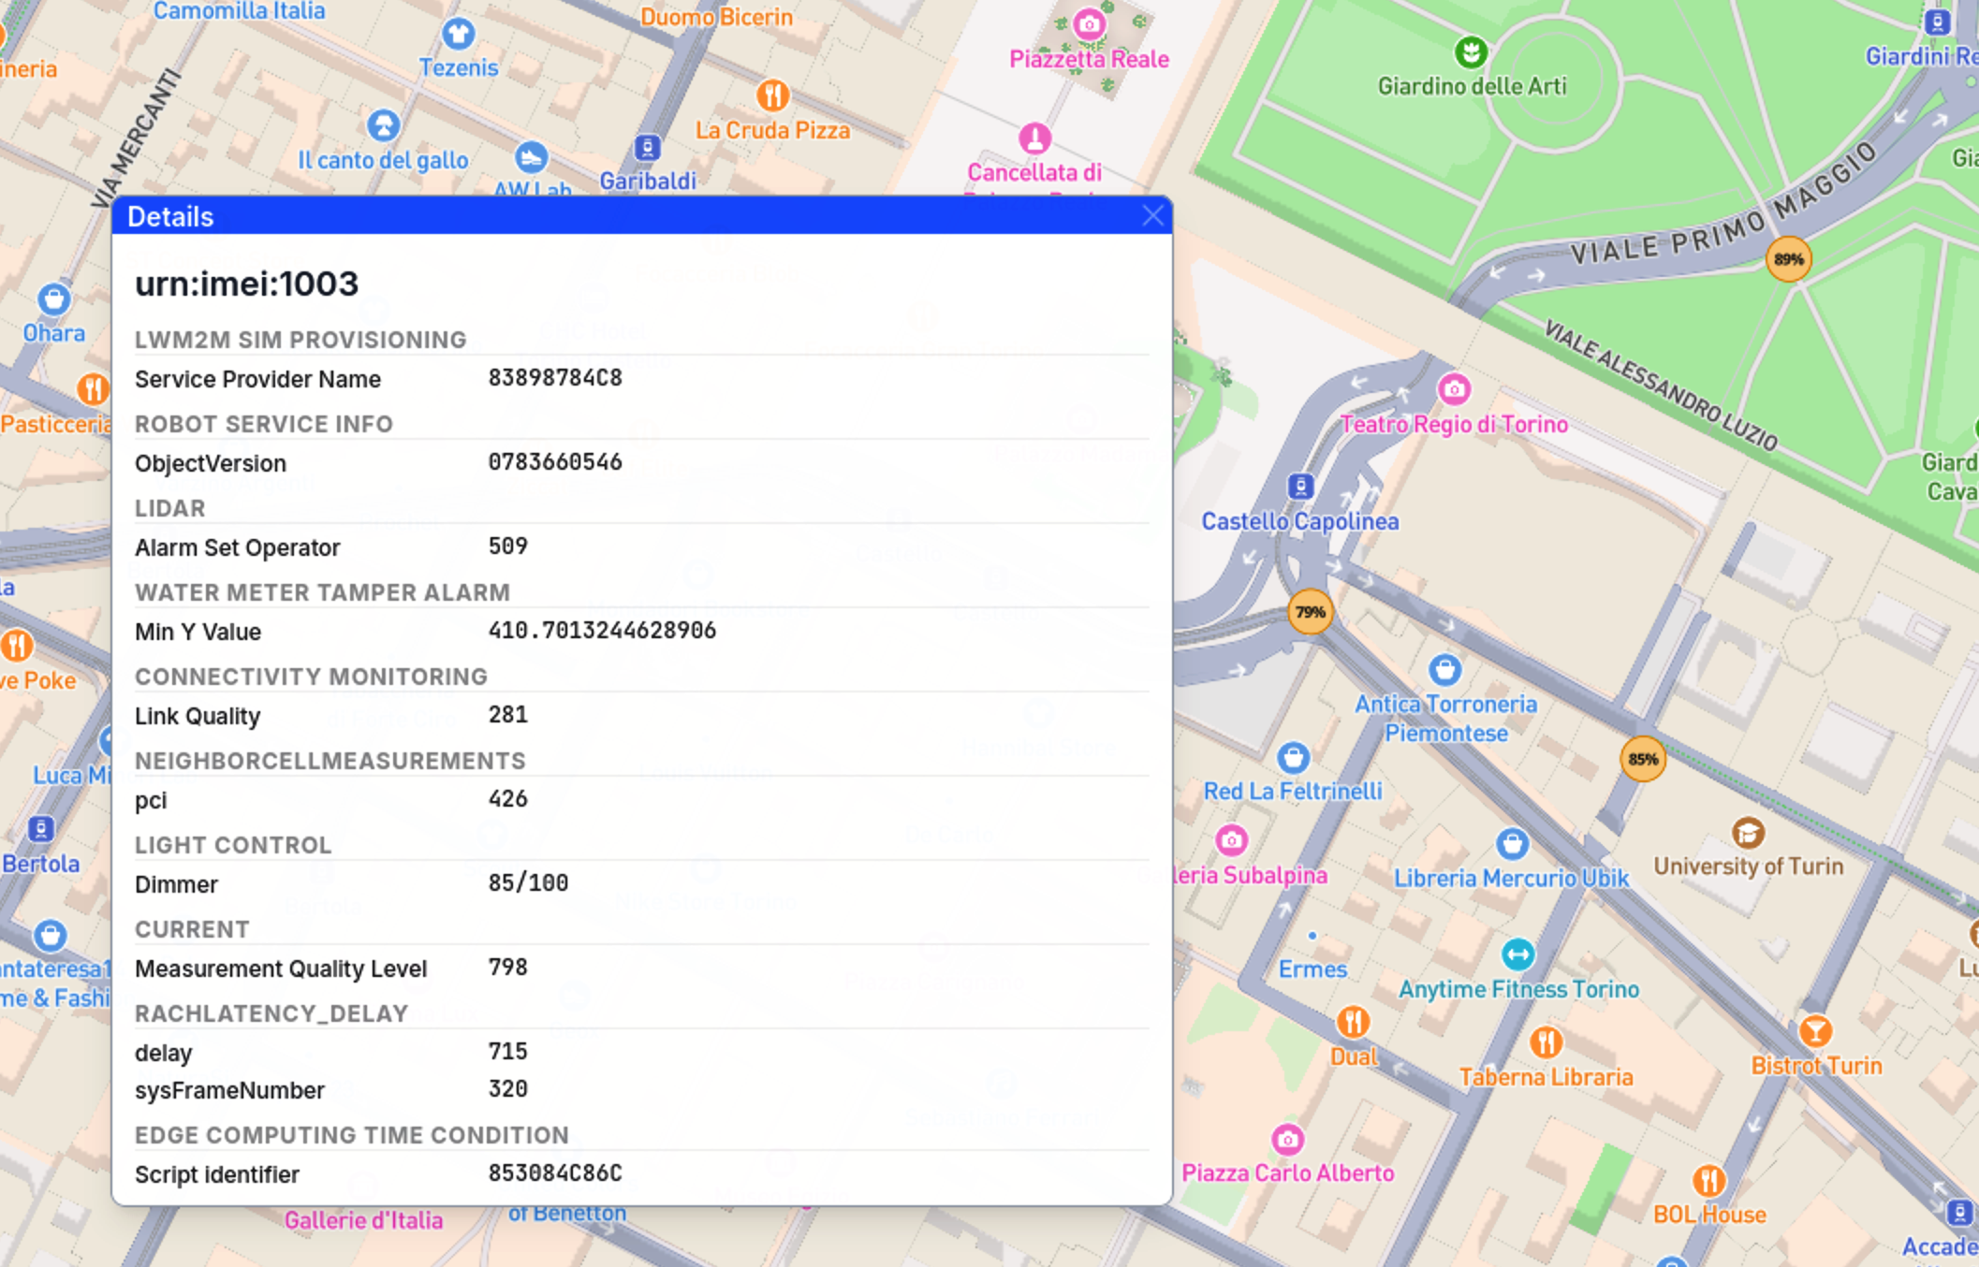Click the Libreria Mercurio Ubik label
Viewport: 1979px width, 1267px height.
1511,878
